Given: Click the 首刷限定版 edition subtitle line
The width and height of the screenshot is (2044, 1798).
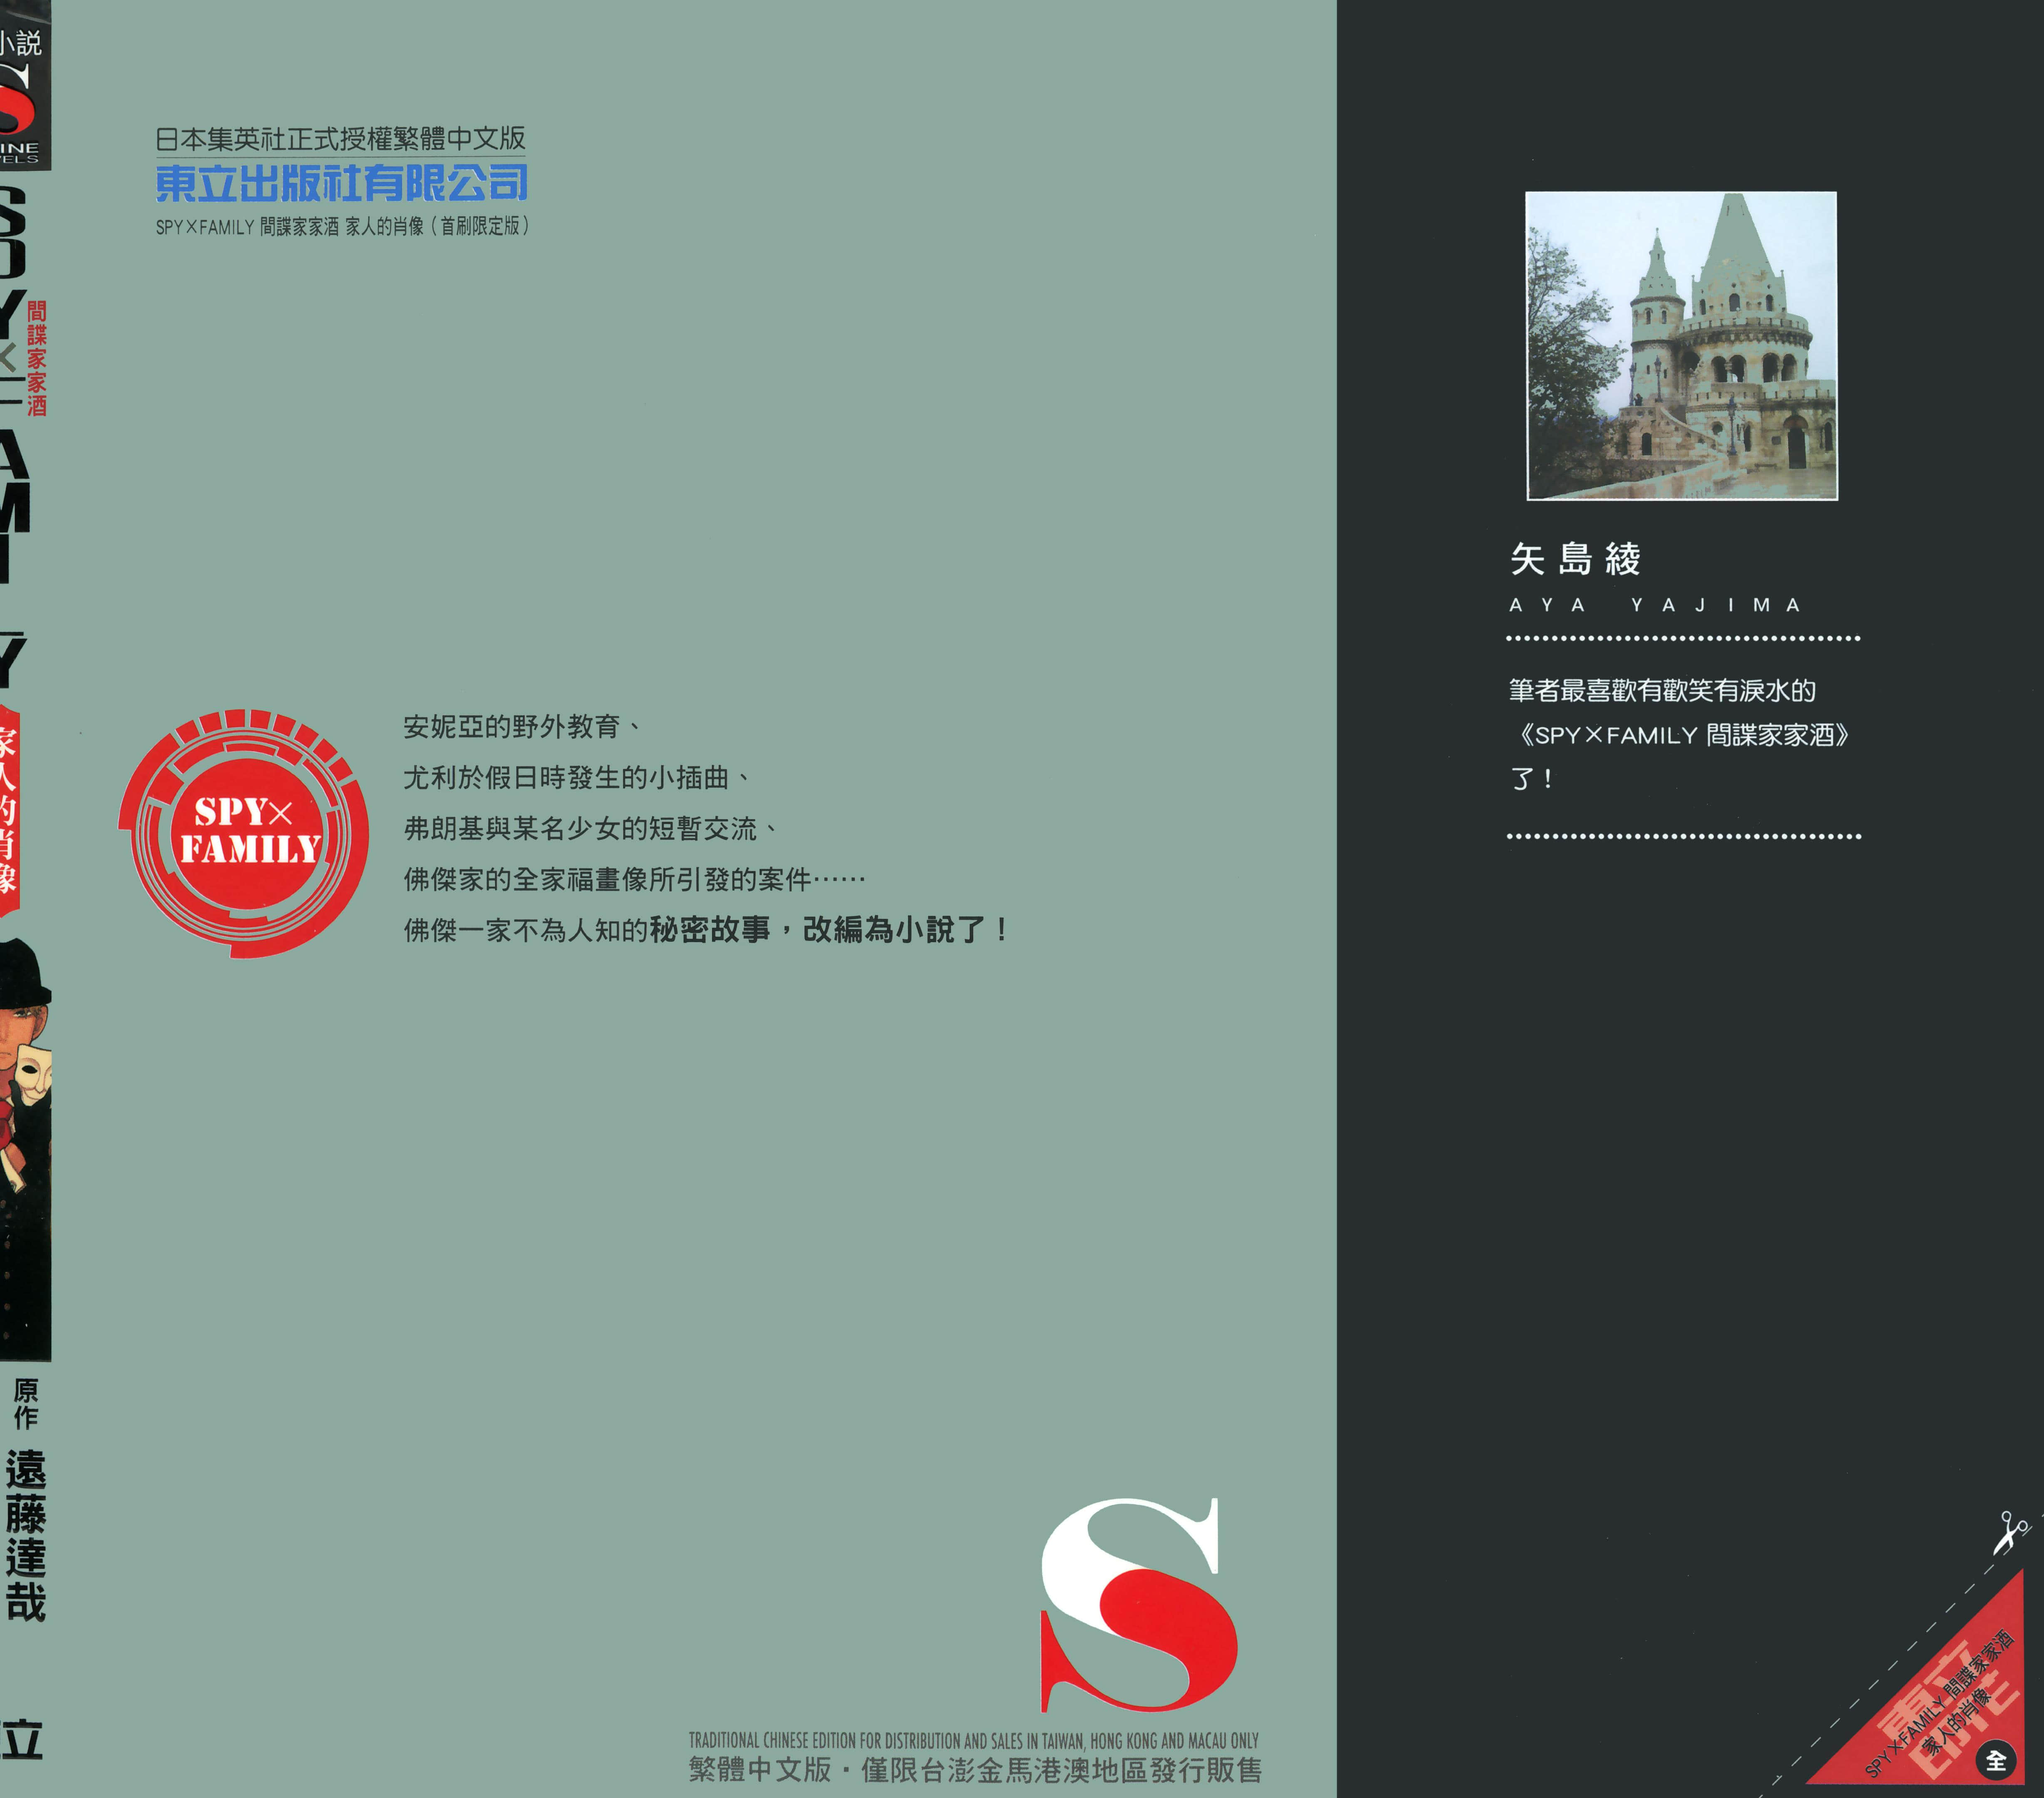Looking at the screenshot, I should (x=342, y=227).
